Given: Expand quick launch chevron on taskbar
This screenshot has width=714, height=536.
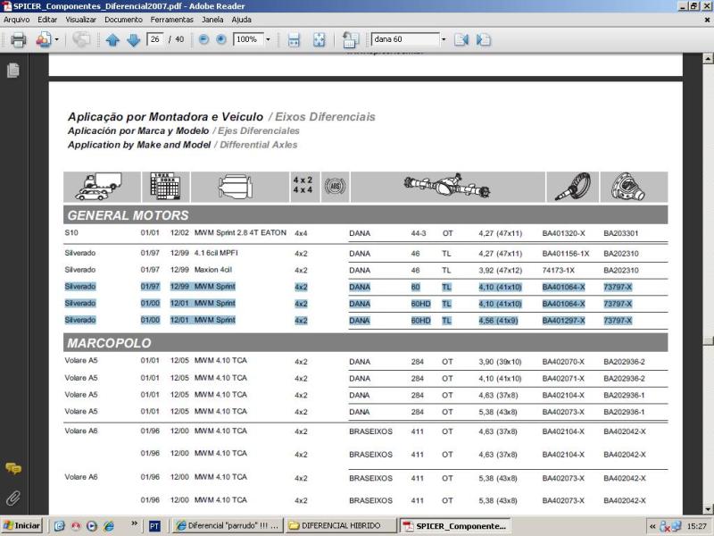Looking at the screenshot, I should [134, 523].
